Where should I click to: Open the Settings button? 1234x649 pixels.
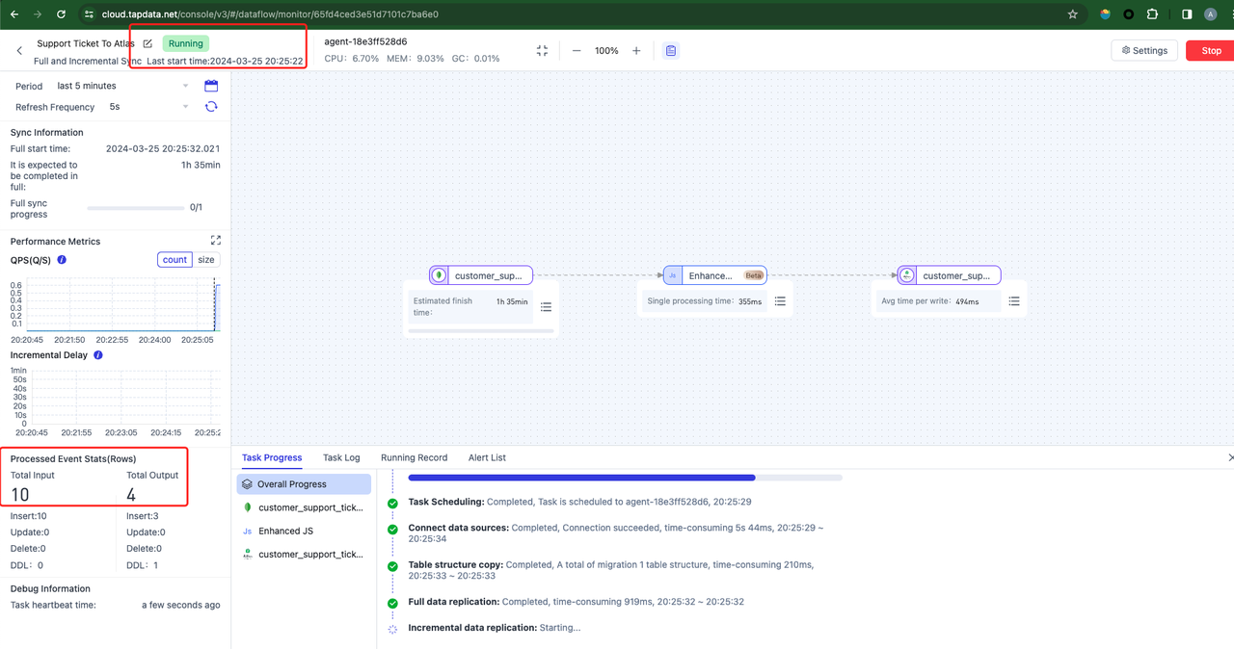point(1144,50)
